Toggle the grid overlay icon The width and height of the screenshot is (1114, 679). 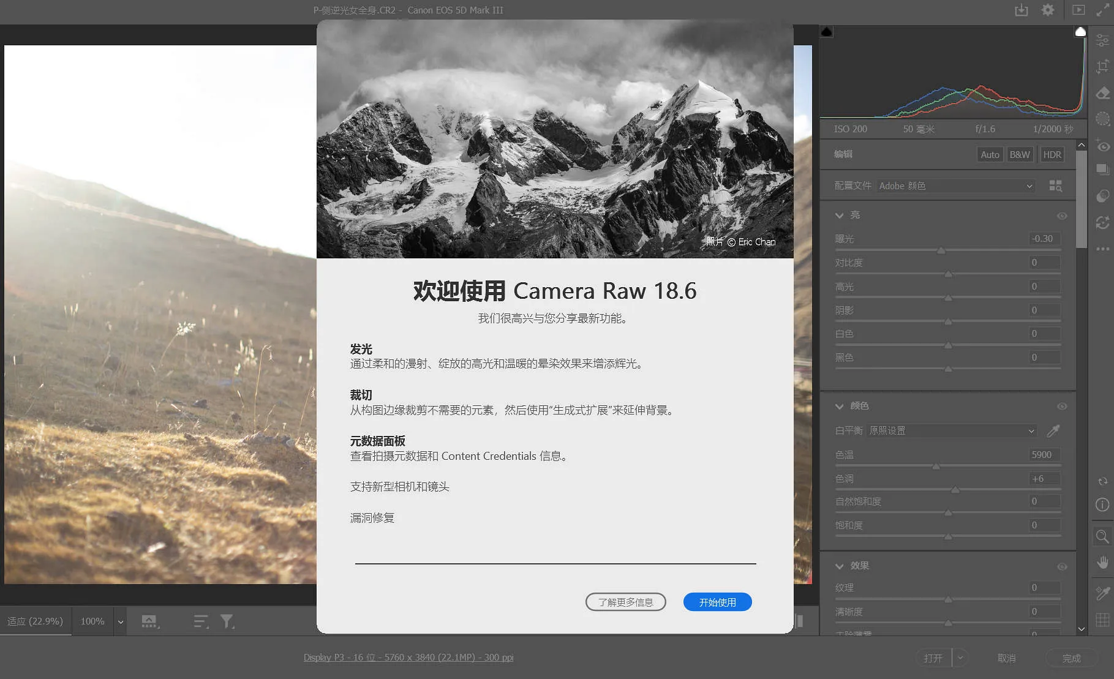click(1102, 620)
